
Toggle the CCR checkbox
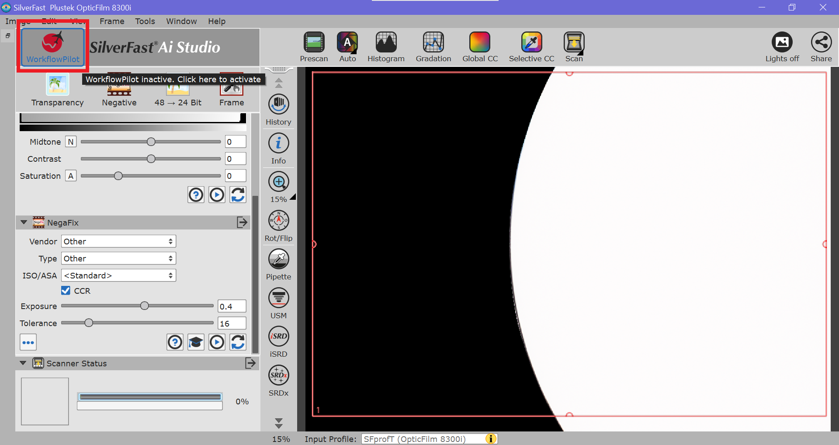click(66, 290)
